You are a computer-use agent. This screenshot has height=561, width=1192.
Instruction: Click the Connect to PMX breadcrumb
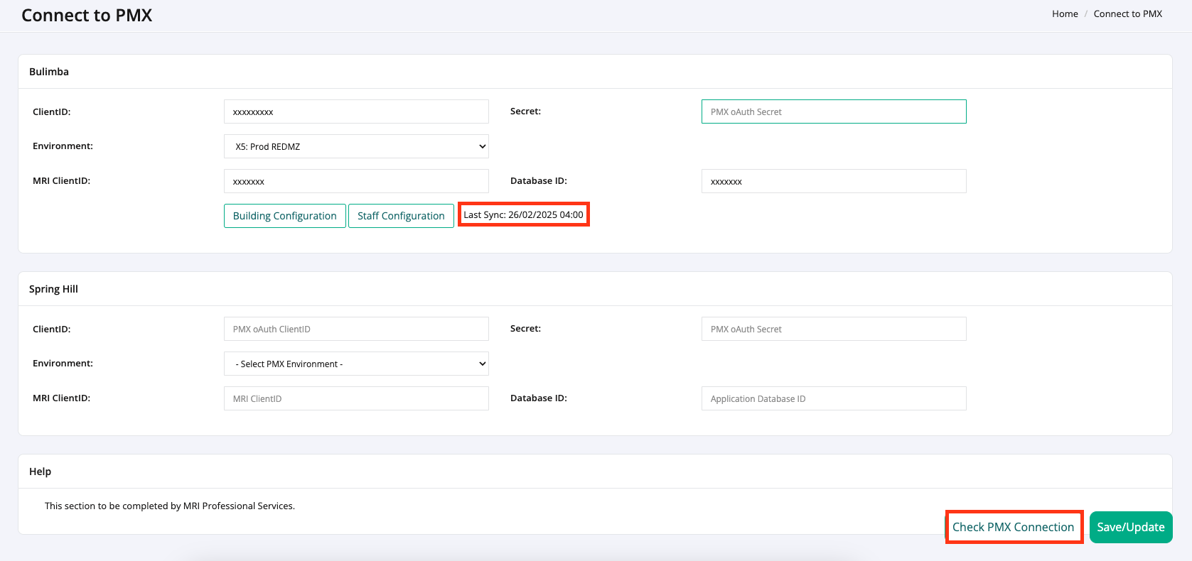point(1127,13)
